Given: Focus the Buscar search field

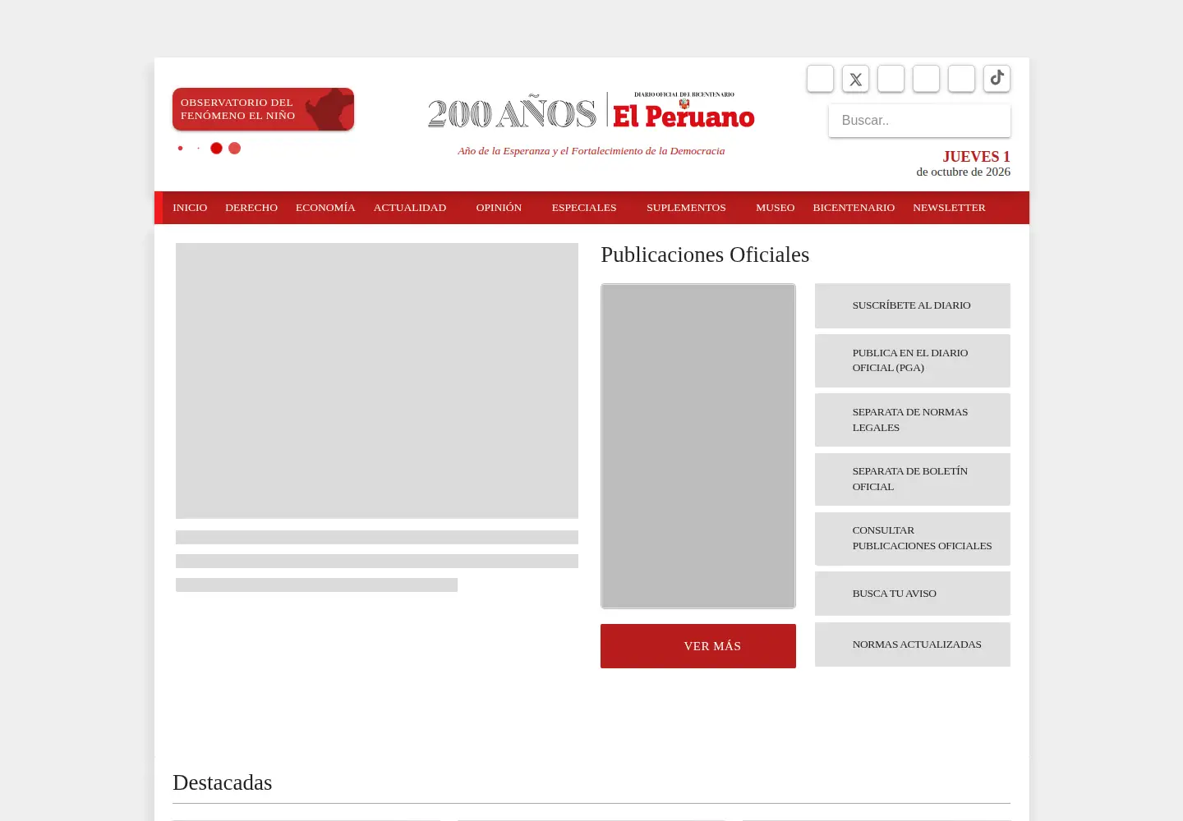Looking at the screenshot, I should [x=919, y=121].
